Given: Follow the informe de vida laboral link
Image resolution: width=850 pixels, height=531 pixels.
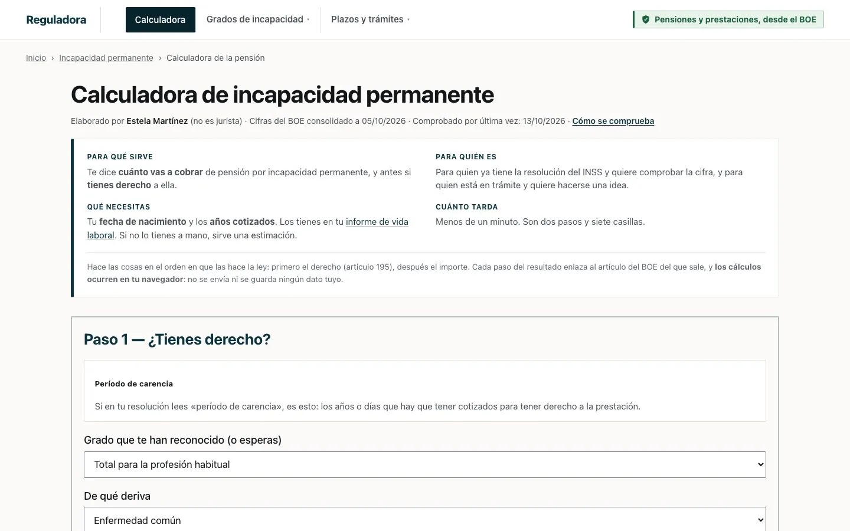Looking at the screenshot, I should (377, 222).
